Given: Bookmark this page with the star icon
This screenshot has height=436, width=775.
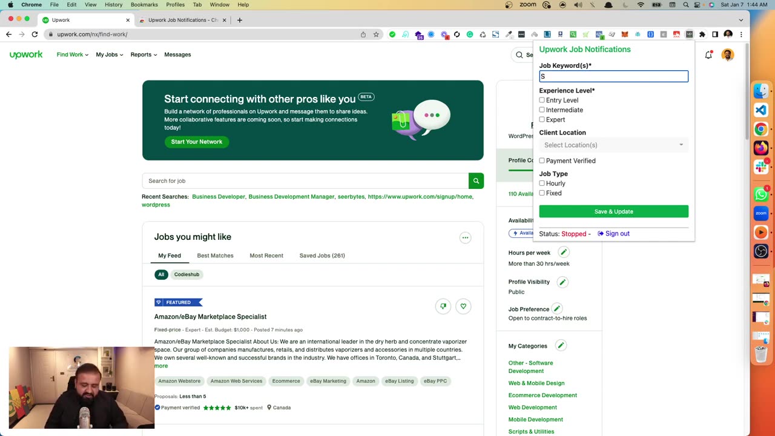Looking at the screenshot, I should (x=376, y=35).
